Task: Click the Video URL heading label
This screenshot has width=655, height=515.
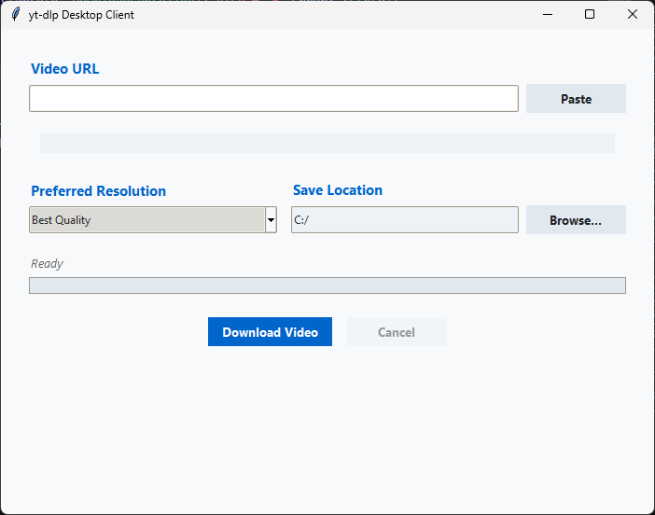Action: [x=64, y=68]
